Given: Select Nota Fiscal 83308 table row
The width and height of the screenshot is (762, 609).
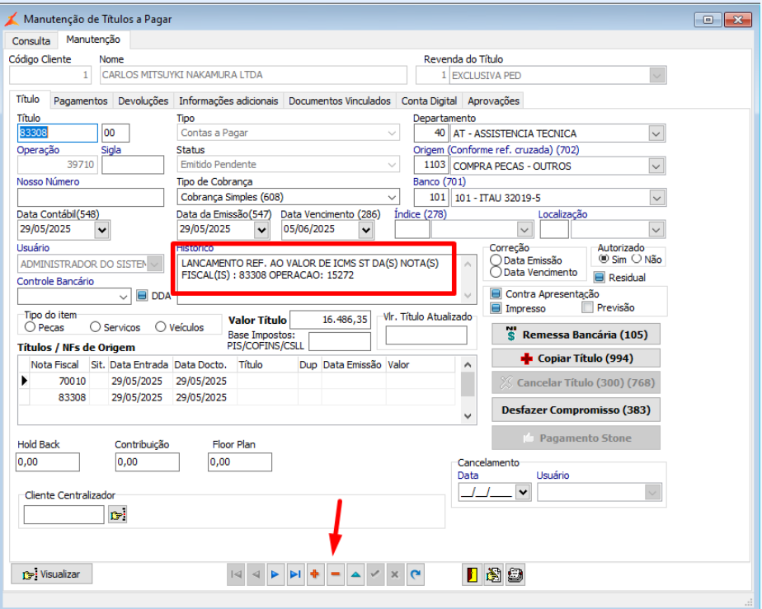Looking at the screenshot, I should 237,397.
